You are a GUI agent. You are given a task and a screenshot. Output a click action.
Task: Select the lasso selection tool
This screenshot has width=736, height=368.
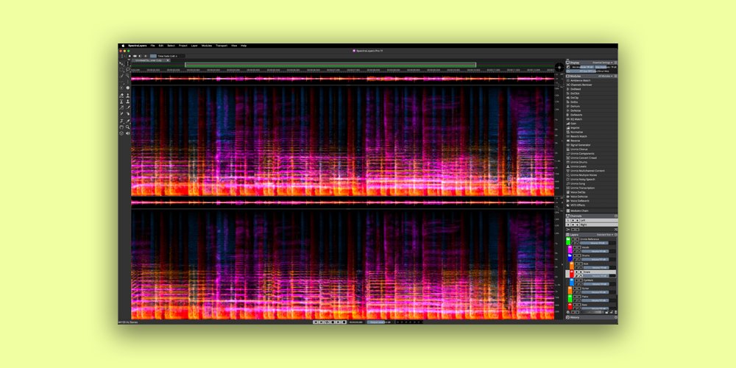[x=127, y=69]
